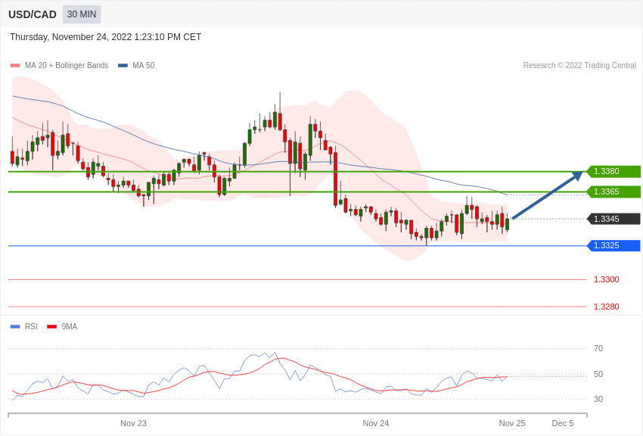
Task: Click the MA 20 + Bollinger Bands legend label
Action: coord(67,65)
